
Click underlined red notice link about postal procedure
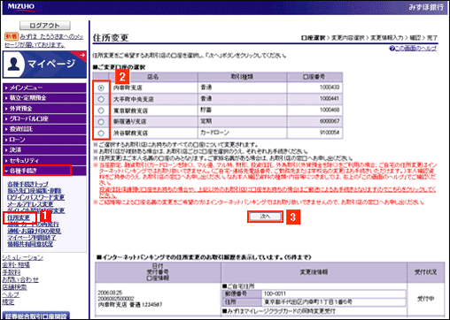268,193
